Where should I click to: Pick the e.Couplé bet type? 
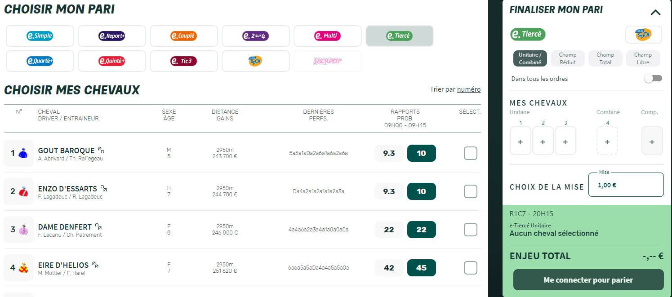183,36
